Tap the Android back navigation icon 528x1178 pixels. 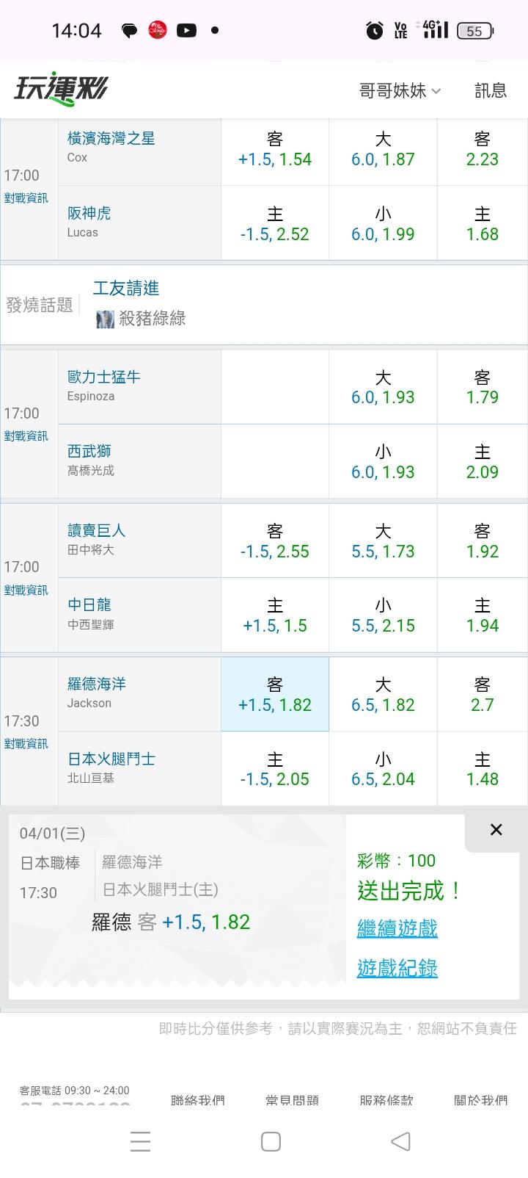400,1141
